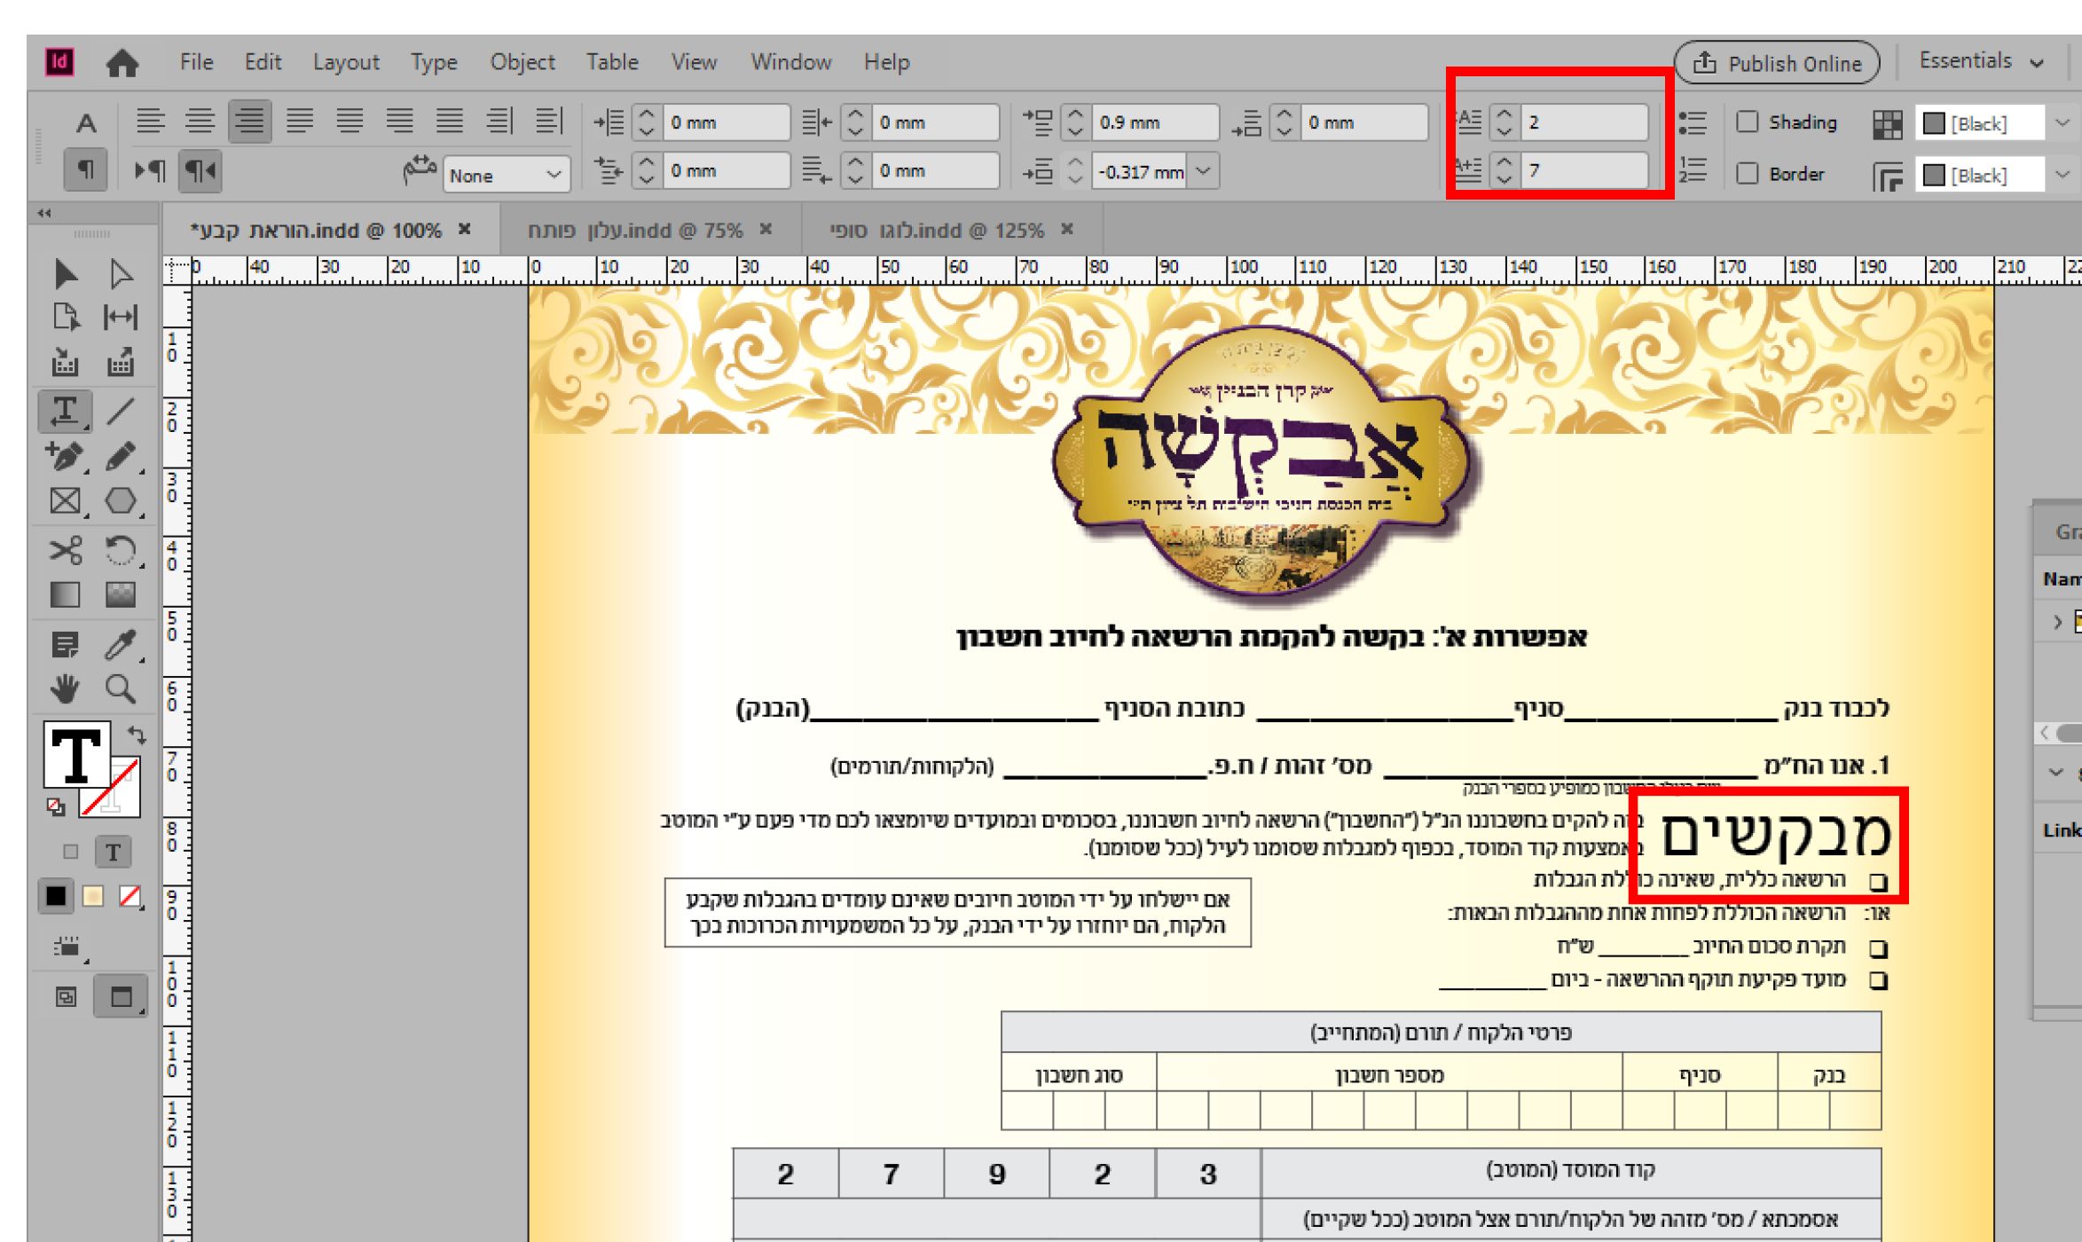Enable the Border checkbox
Image resolution: width=2082 pixels, height=1242 pixels.
(1747, 173)
